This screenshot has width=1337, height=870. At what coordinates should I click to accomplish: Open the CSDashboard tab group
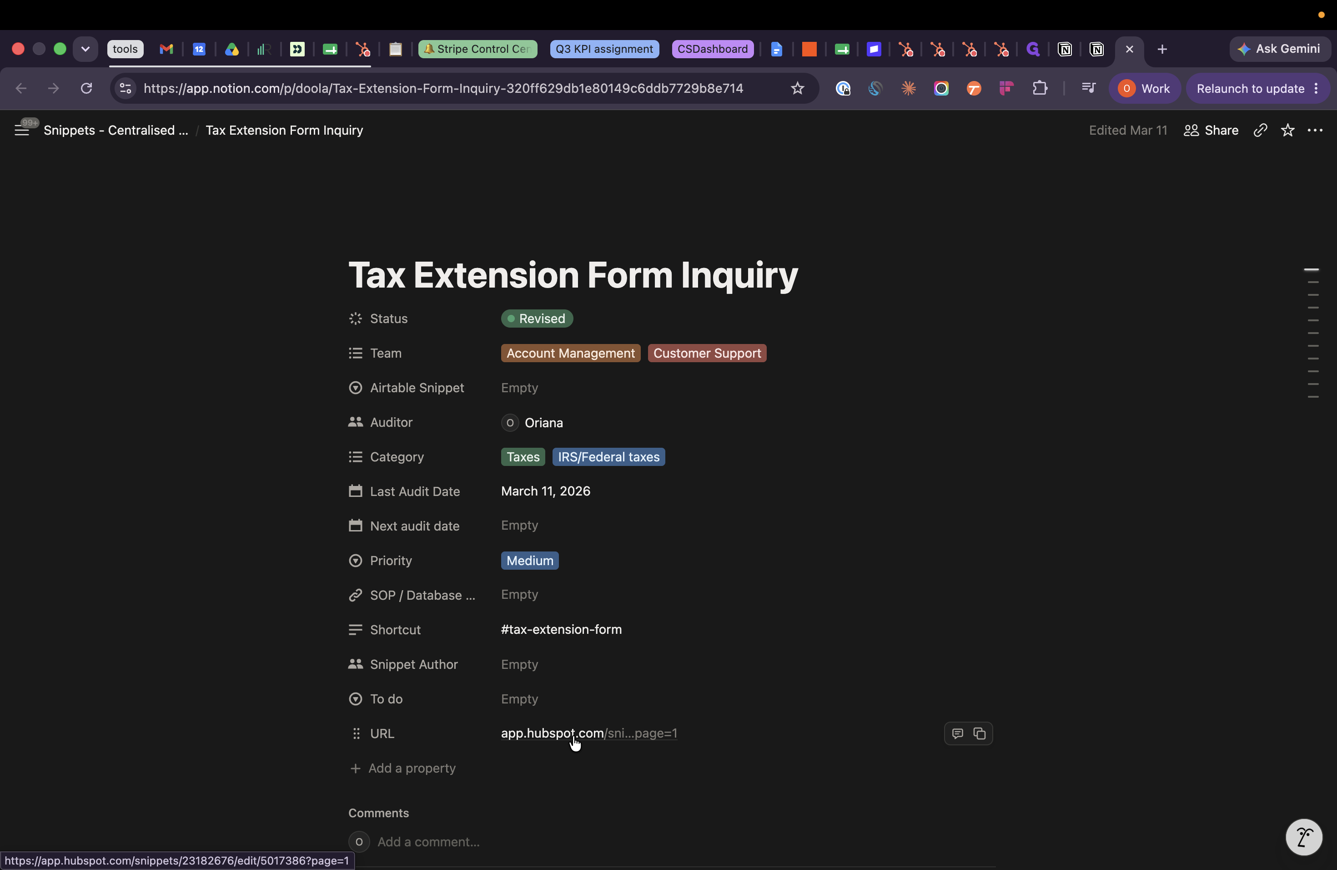pyautogui.click(x=712, y=50)
